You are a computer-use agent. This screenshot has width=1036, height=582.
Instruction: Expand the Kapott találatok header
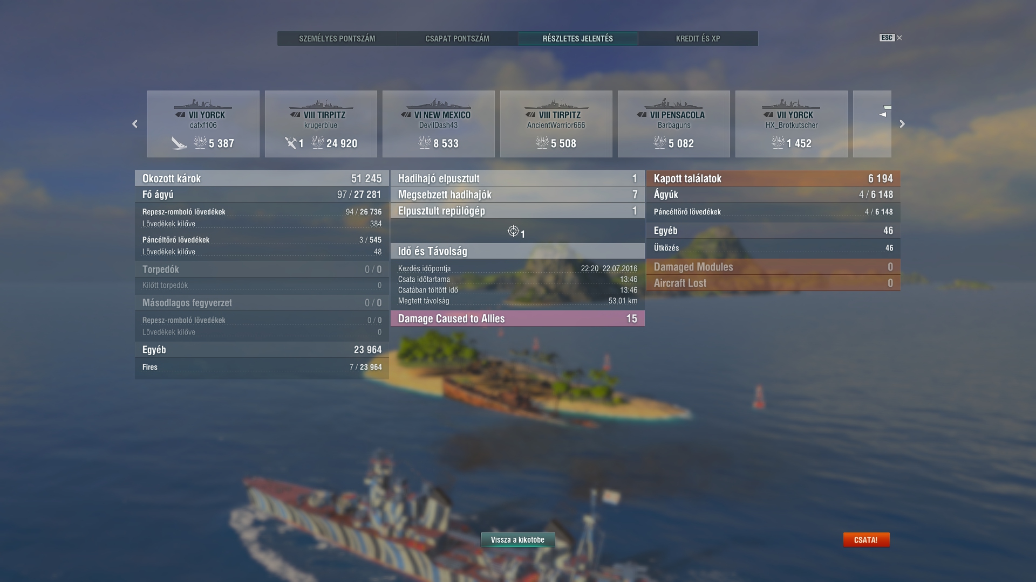pyautogui.click(x=773, y=178)
